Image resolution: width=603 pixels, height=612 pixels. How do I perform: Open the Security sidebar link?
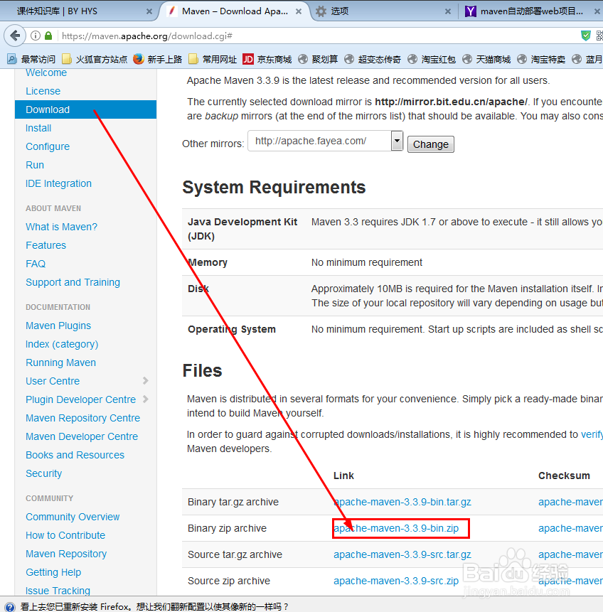[44, 473]
